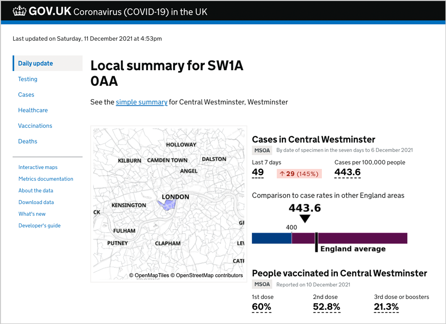Click the GOV.UK crown logo

(x=20, y=11)
